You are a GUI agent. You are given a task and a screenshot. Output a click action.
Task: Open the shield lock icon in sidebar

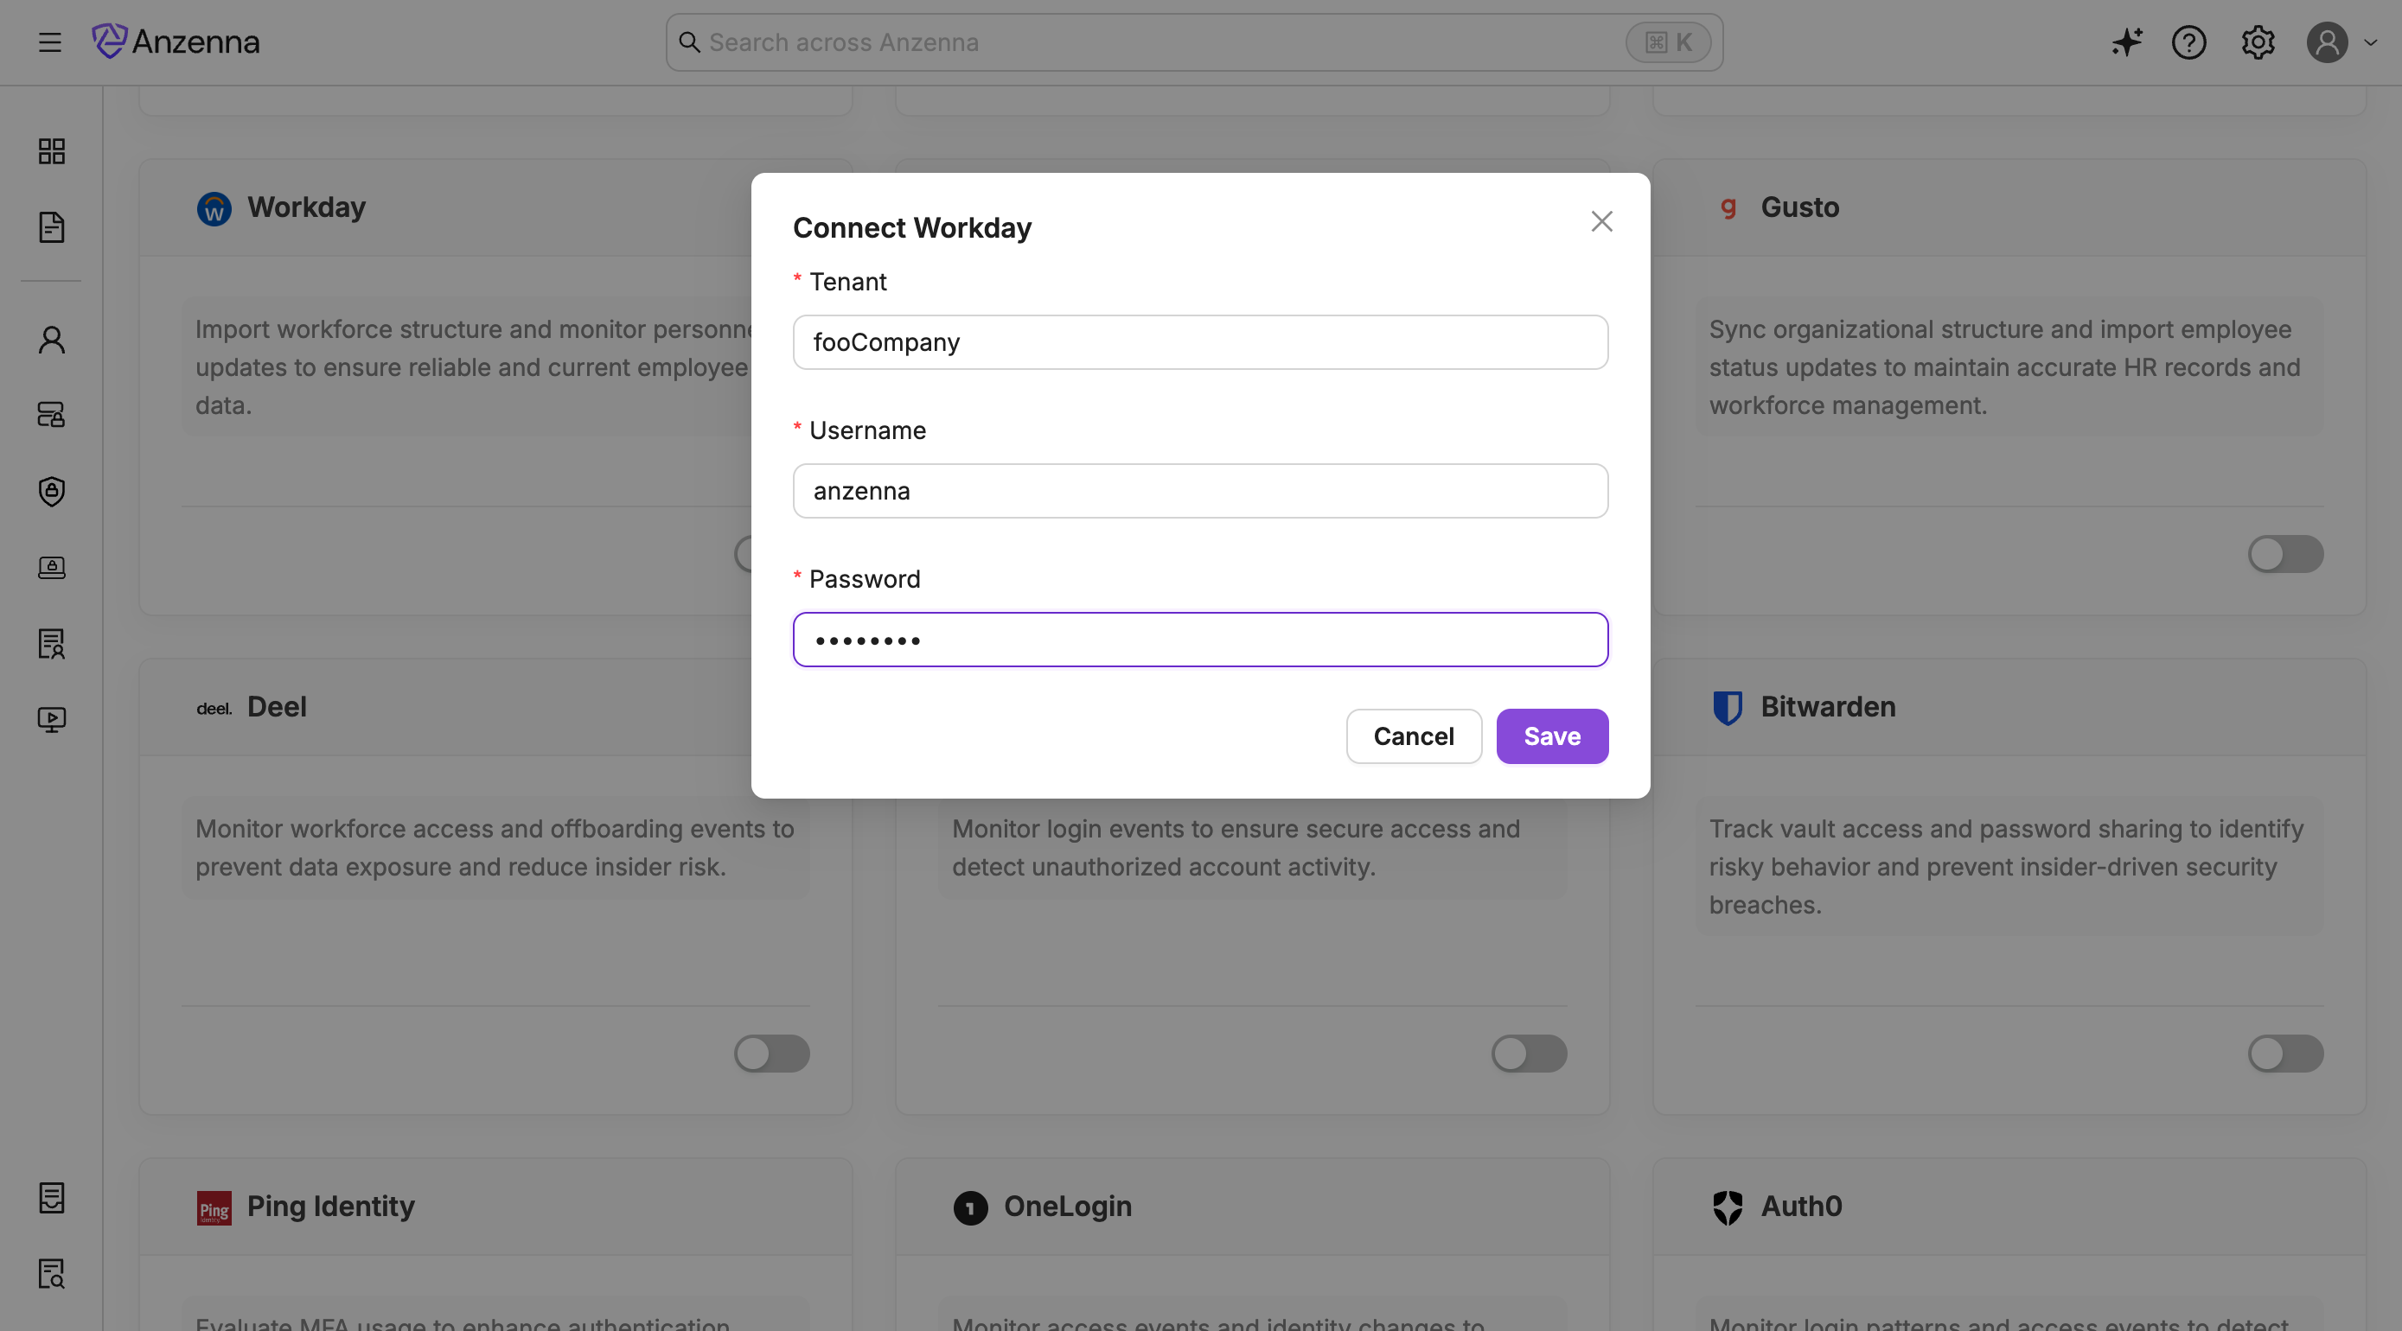[51, 491]
